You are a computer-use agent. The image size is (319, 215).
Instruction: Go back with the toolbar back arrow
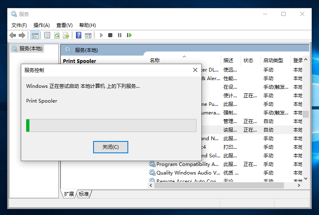pos(13,36)
